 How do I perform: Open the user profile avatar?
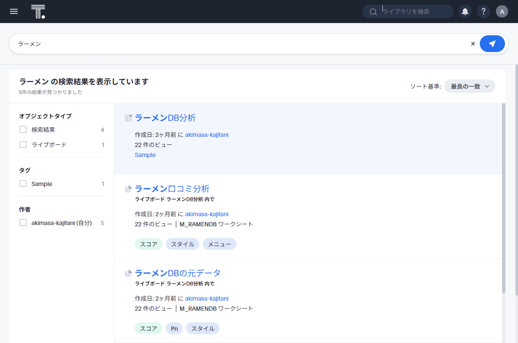tap(502, 11)
